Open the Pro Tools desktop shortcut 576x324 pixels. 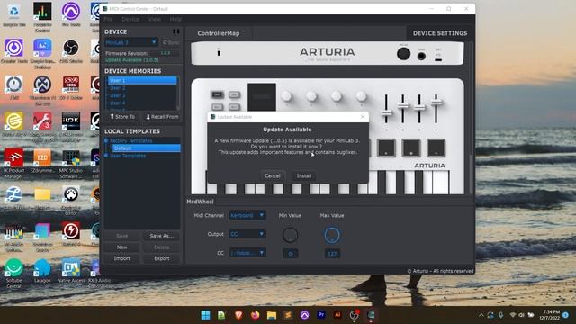71,14
